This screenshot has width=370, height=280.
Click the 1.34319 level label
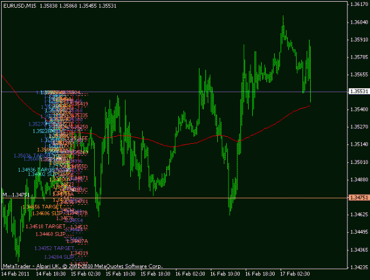(79, 253)
